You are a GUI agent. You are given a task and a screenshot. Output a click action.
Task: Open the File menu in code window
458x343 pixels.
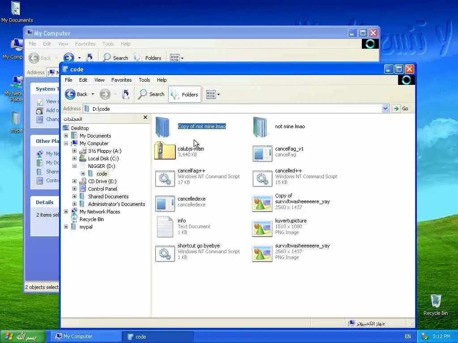coord(68,80)
